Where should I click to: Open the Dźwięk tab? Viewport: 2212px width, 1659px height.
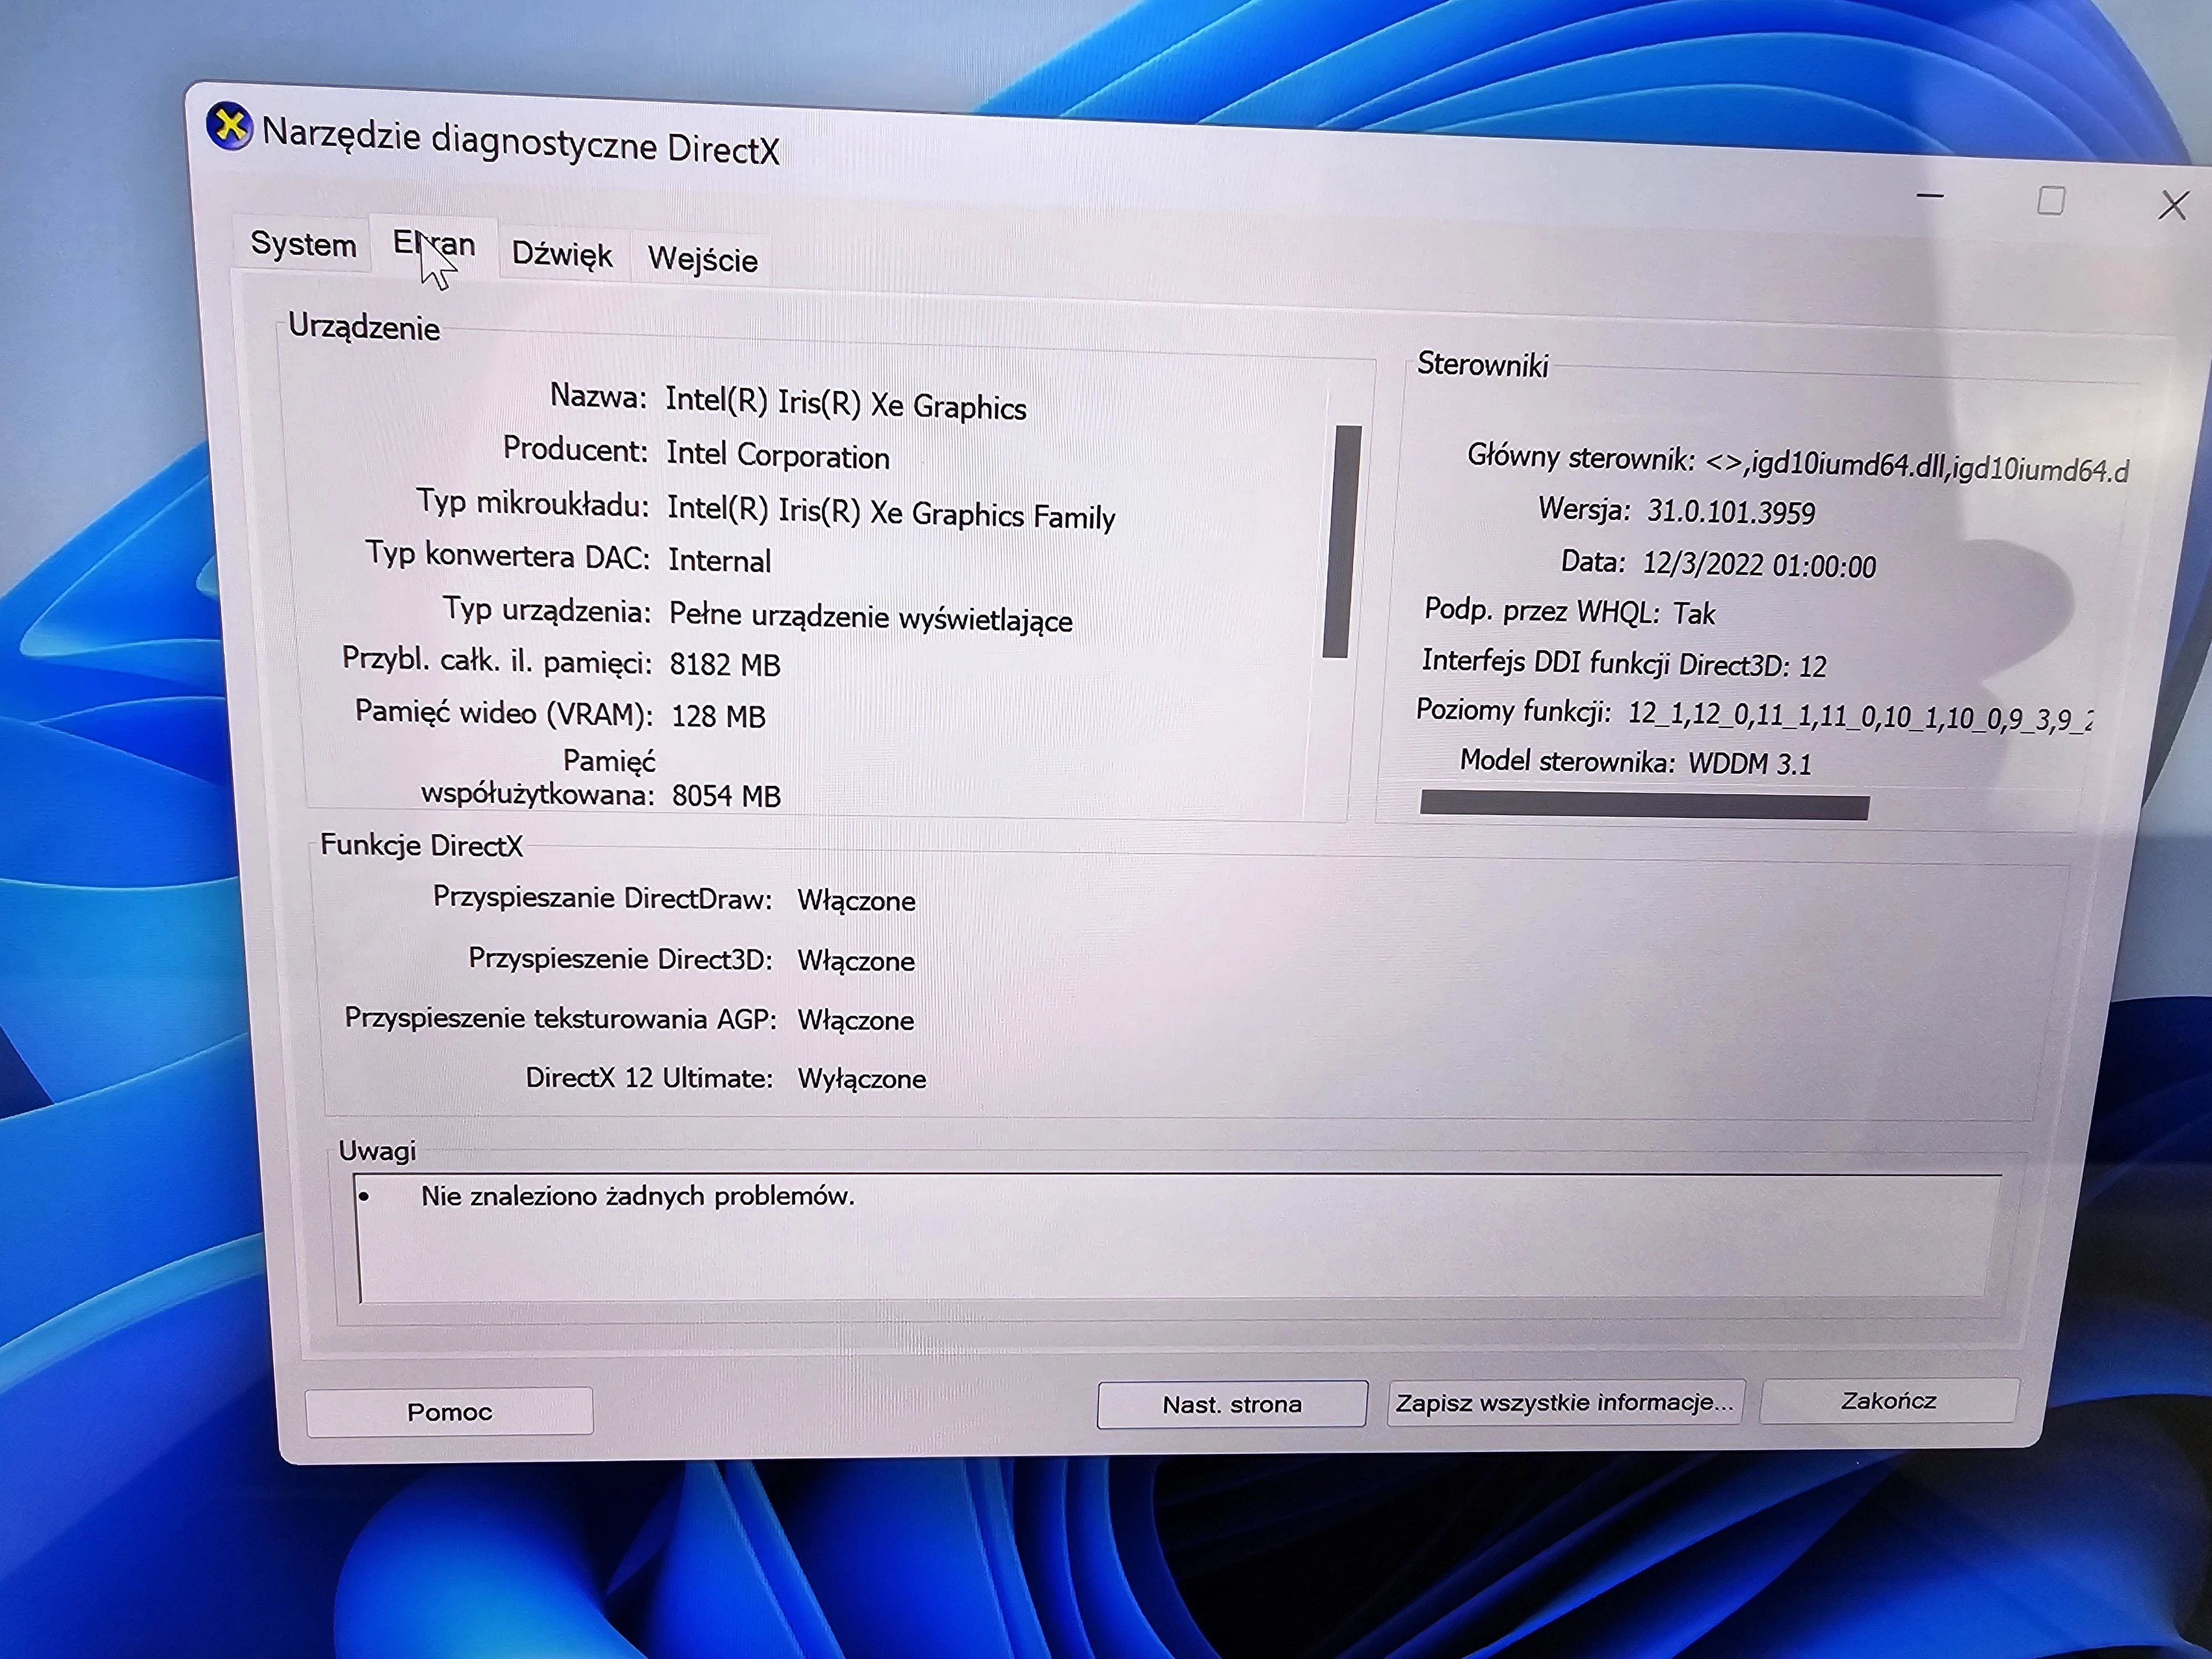[562, 254]
